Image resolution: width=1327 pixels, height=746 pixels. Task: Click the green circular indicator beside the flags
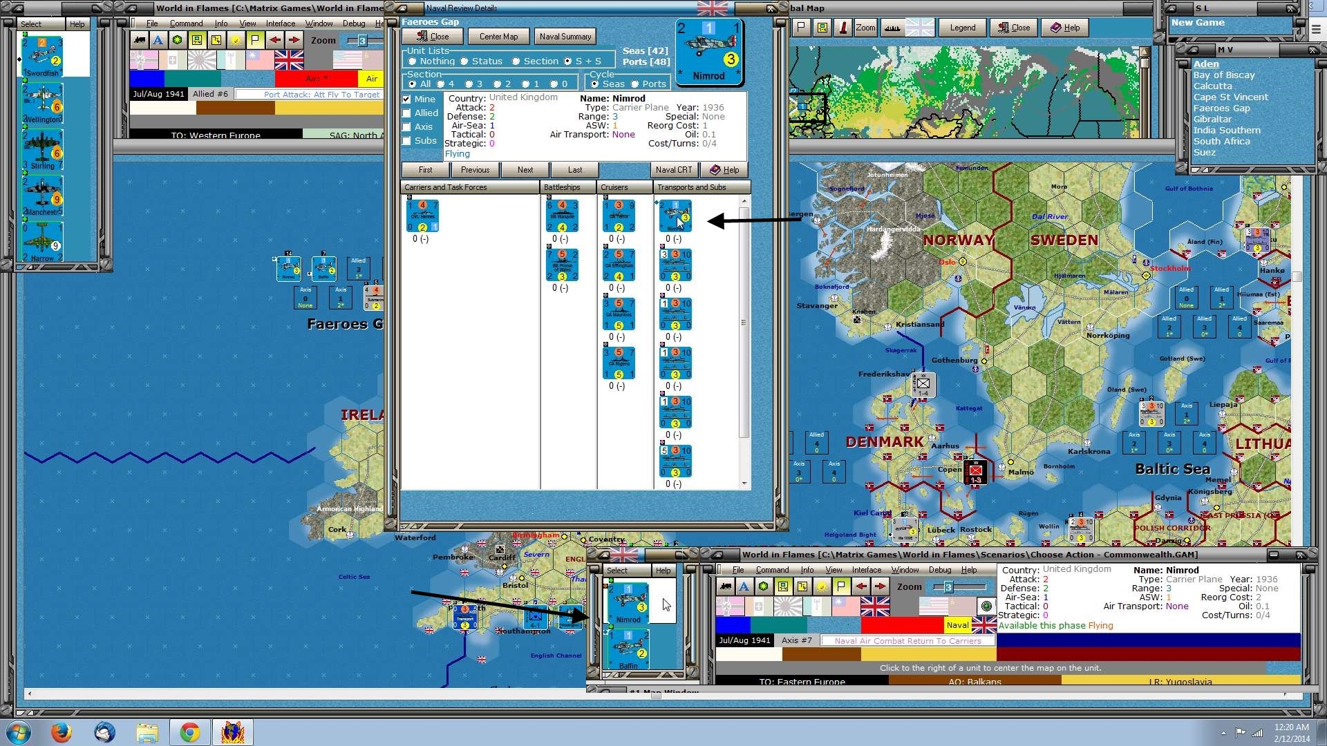(x=986, y=606)
